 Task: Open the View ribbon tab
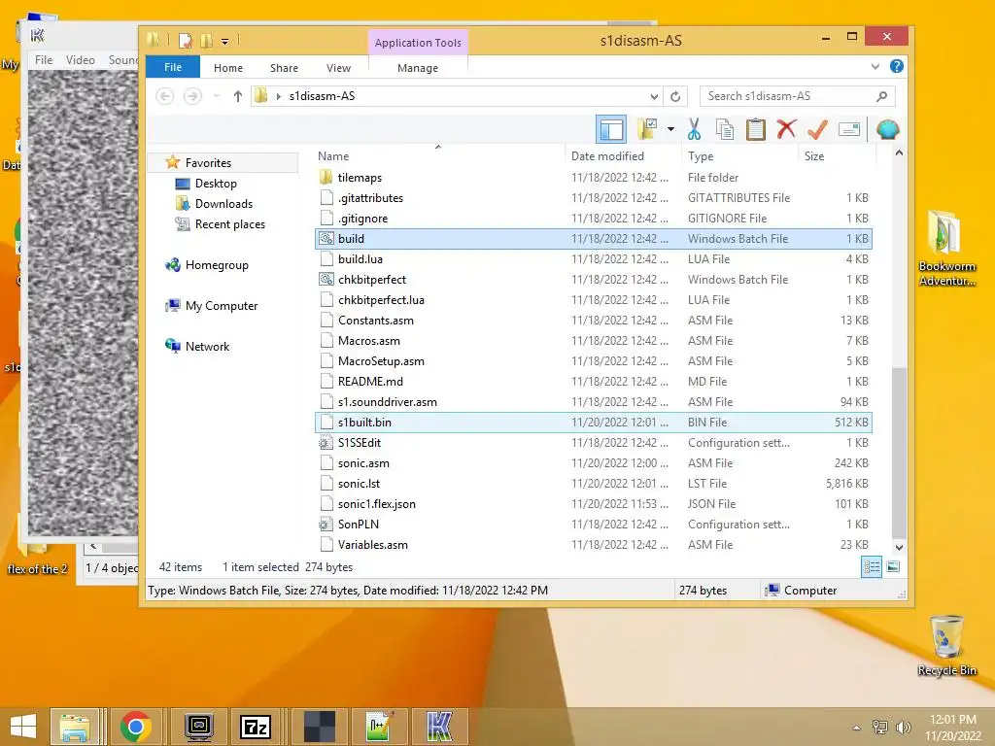tap(338, 68)
